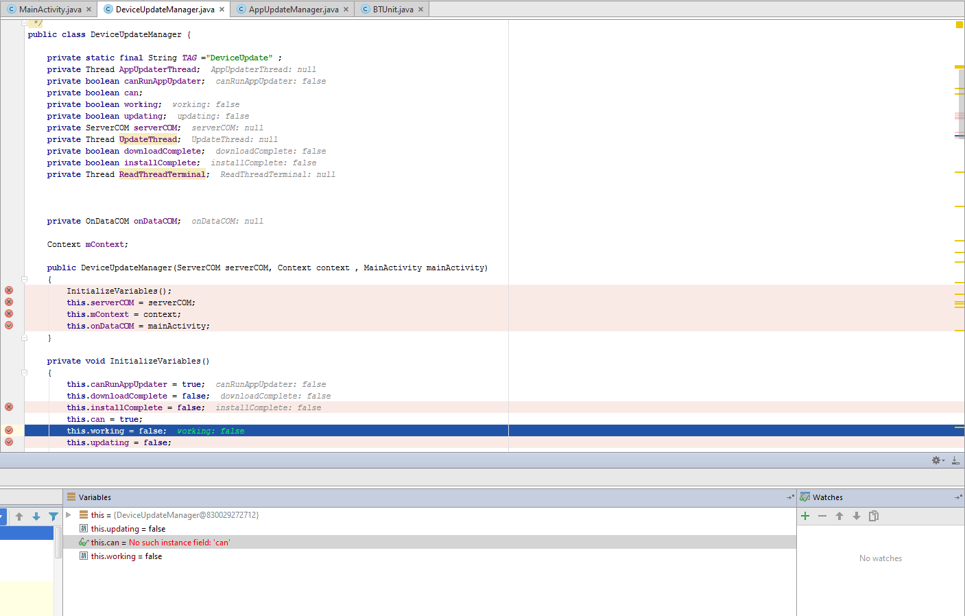The image size is (965, 616).
Task: Toggle breakpoint on this.onDataCOM assignment line
Action: (x=9, y=325)
